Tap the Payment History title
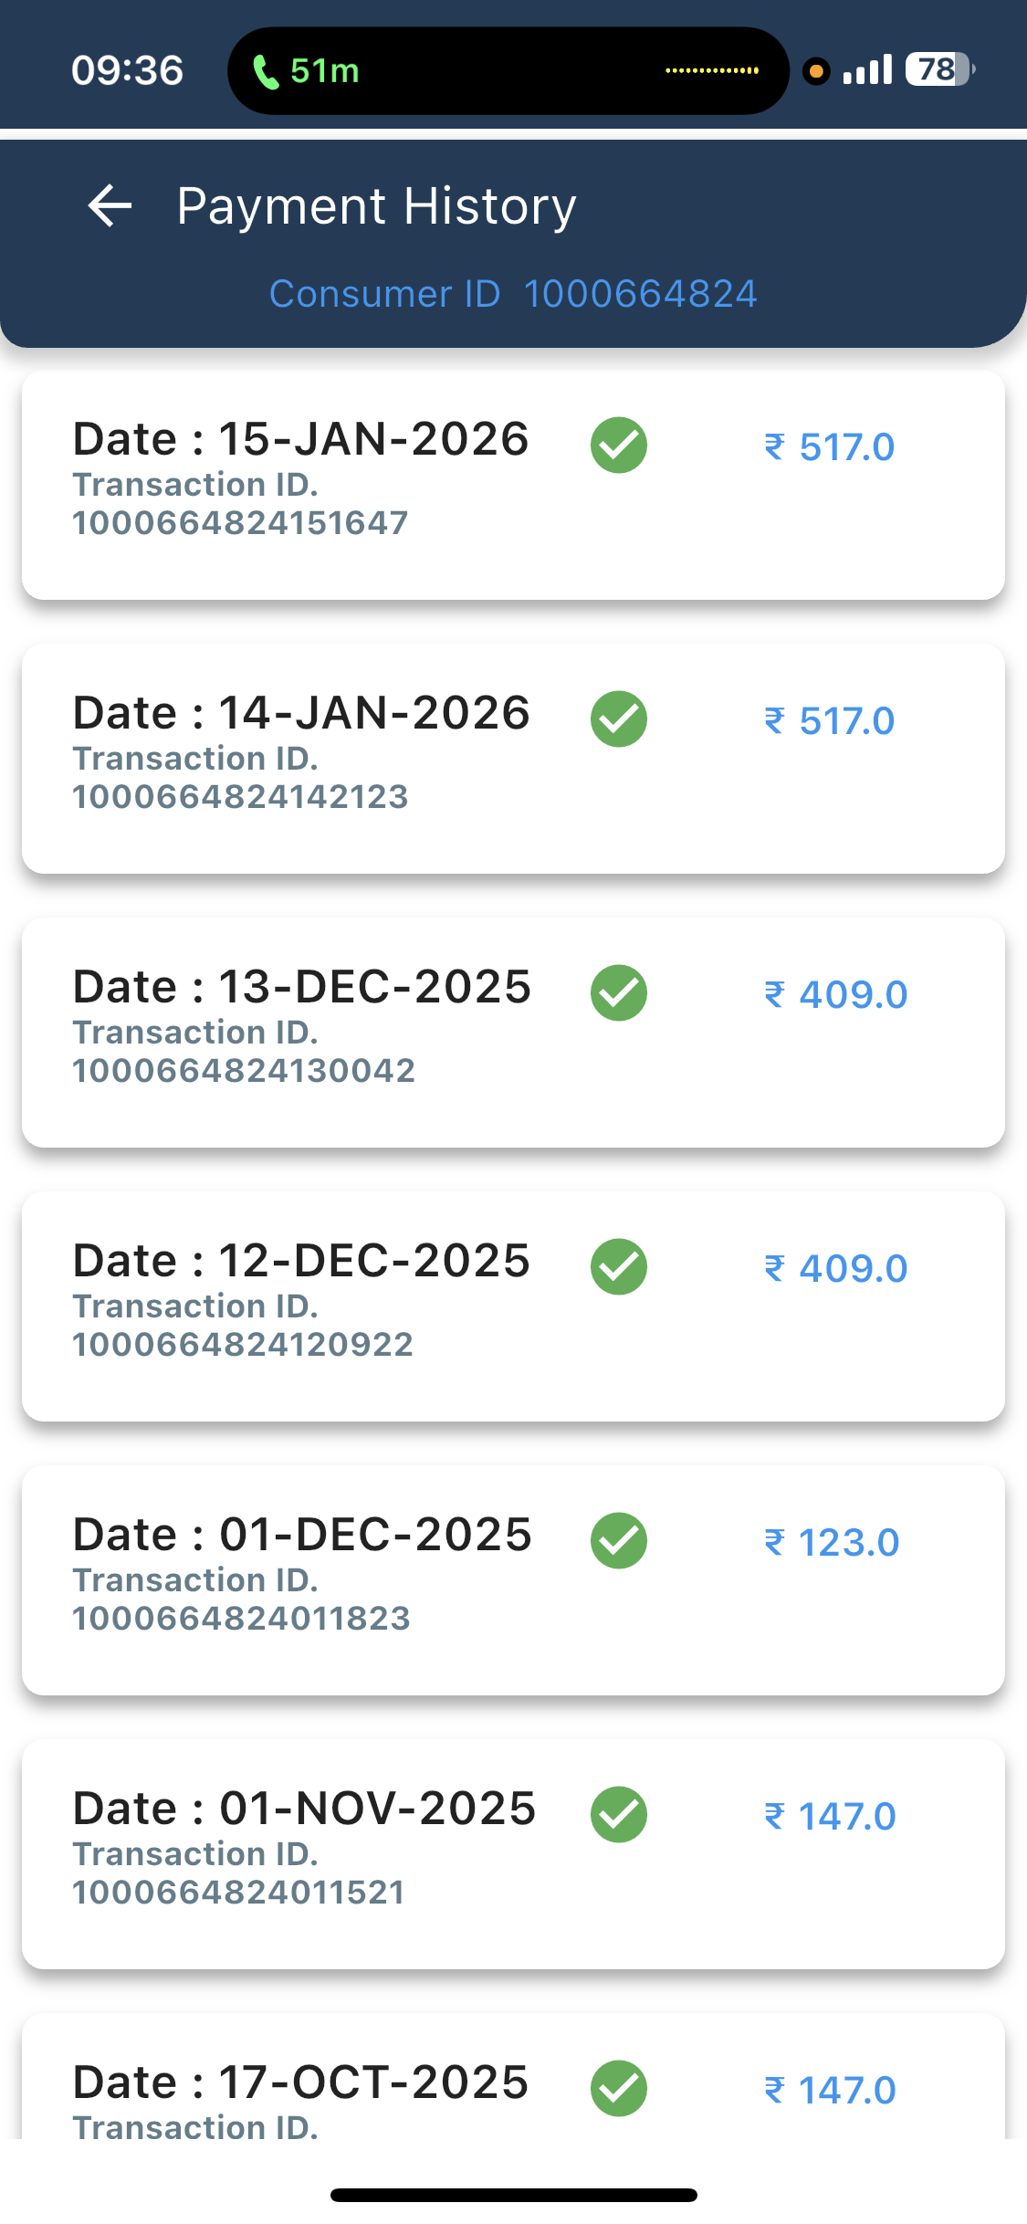The width and height of the screenshot is (1027, 2224). click(x=376, y=206)
